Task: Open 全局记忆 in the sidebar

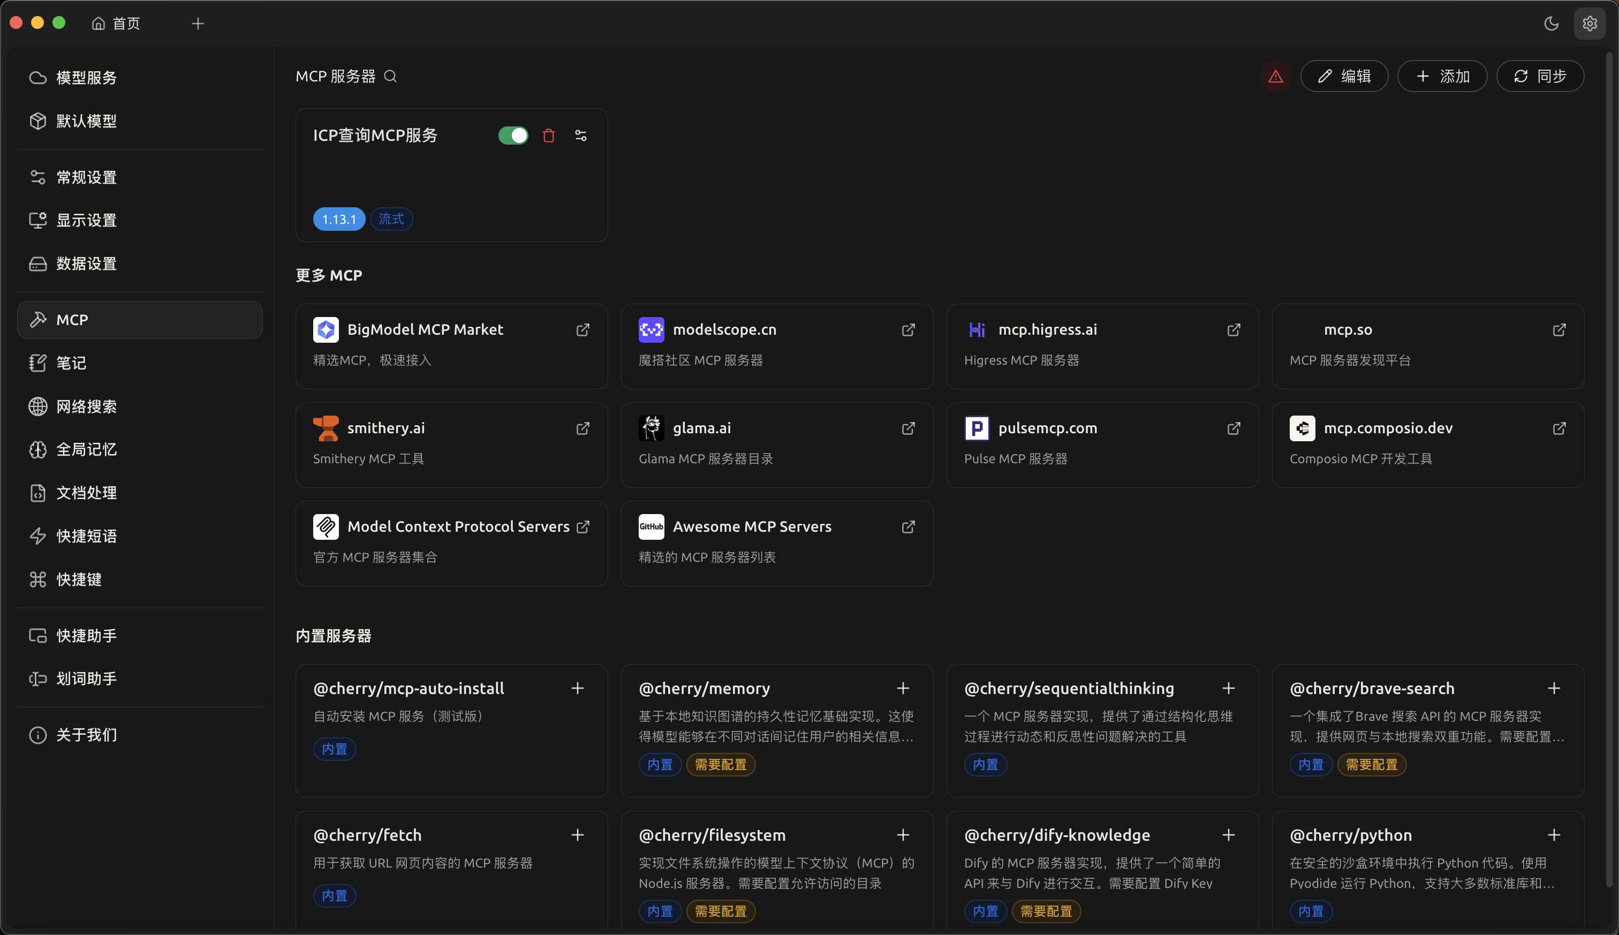Action: click(140, 449)
